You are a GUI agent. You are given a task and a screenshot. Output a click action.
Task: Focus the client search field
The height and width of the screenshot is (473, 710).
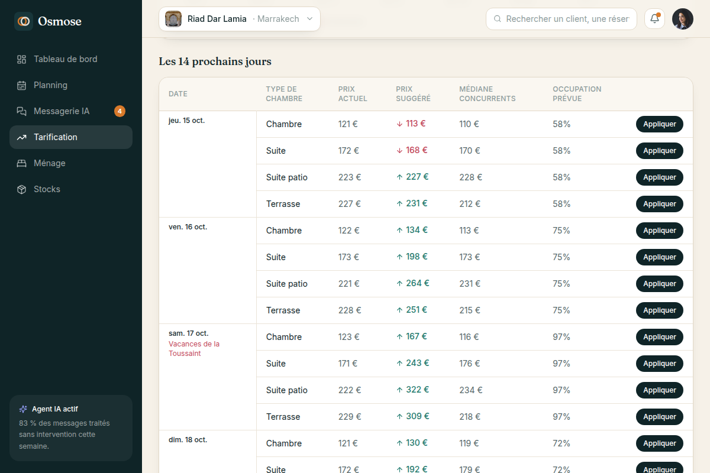click(561, 19)
